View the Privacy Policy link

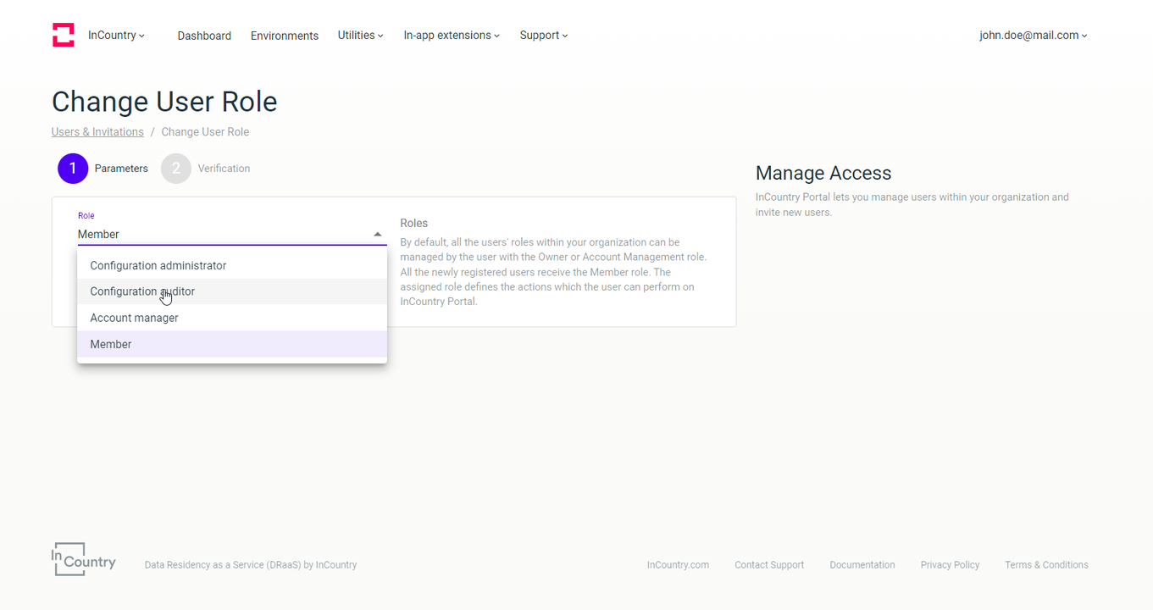click(950, 565)
